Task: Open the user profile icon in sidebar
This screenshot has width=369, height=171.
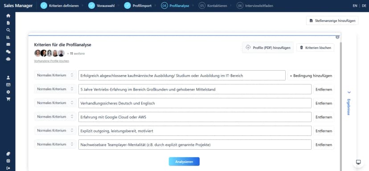Action: pos(8,78)
